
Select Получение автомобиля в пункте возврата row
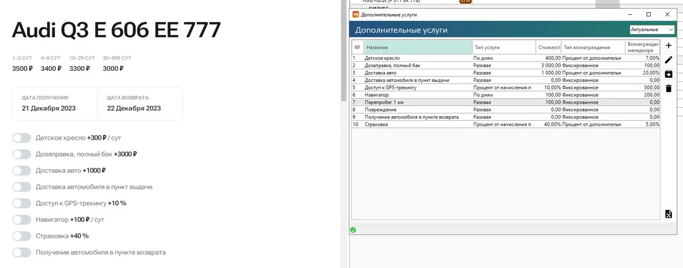tap(506, 117)
